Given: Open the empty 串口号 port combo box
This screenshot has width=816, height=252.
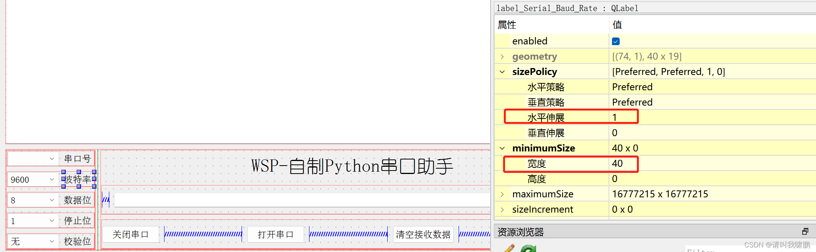Looking at the screenshot, I should [33, 158].
